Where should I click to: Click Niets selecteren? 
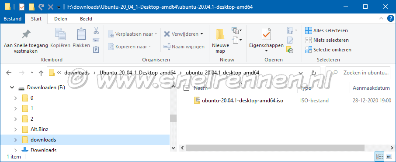pyautogui.click(x=327, y=40)
